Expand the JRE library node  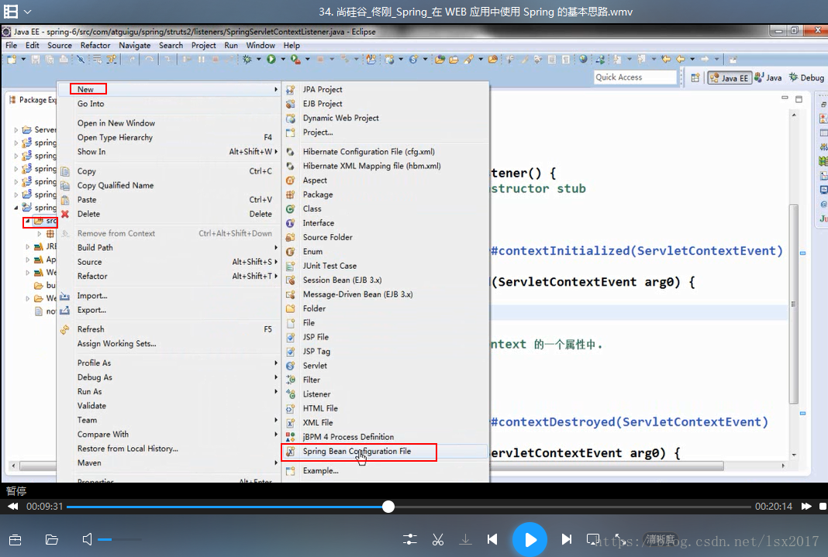[x=27, y=246]
